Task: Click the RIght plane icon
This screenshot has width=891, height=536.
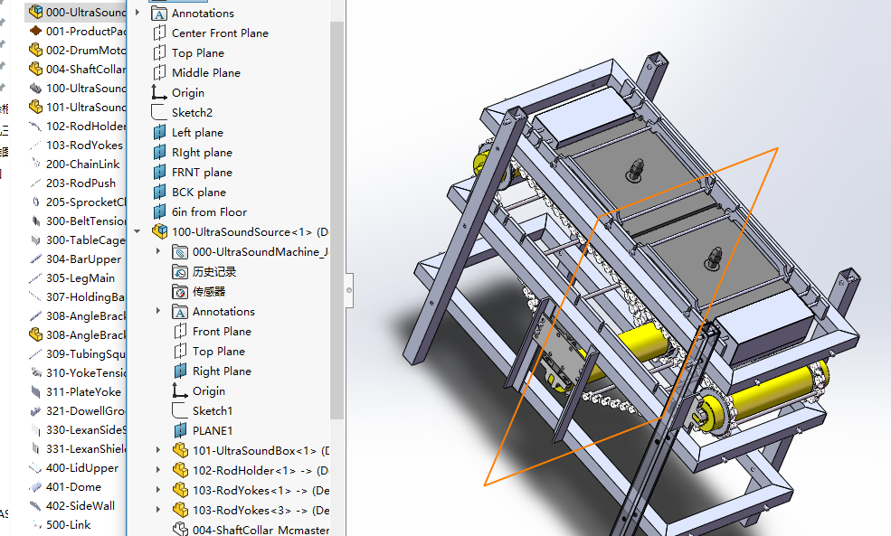Action: pyautogui.click(x=160, y=152)
